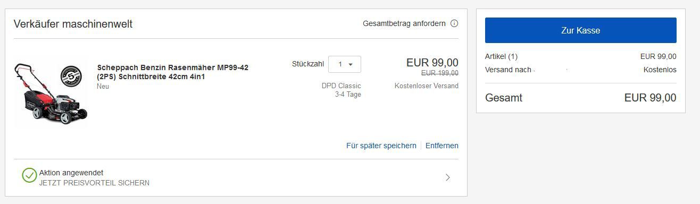Remove the item using the Entfernen link
The height and width of the screenshot is (204, 700).
[442, 146]
